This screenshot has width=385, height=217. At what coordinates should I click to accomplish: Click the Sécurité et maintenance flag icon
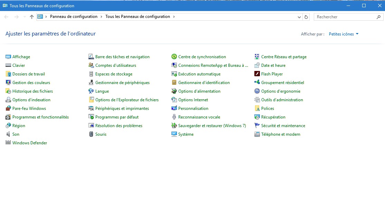(x=257, y=125)
